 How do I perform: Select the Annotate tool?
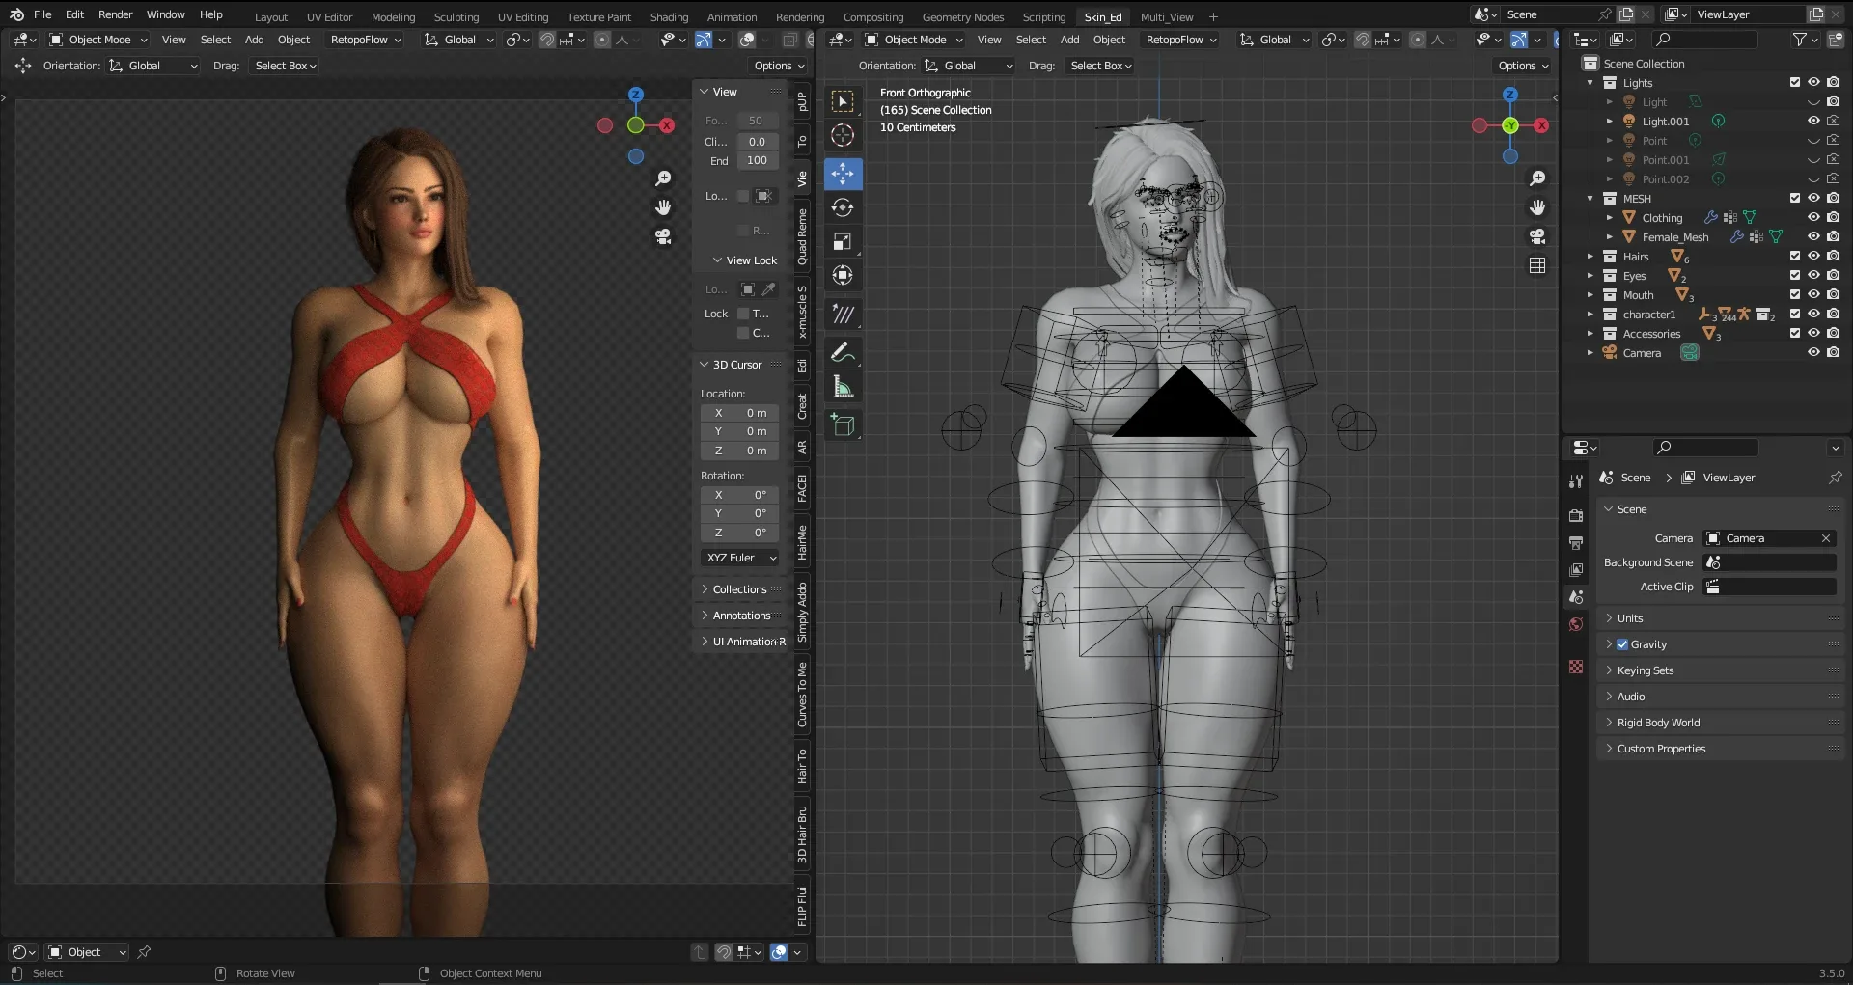pyautogui.click(x=843, y=353)
